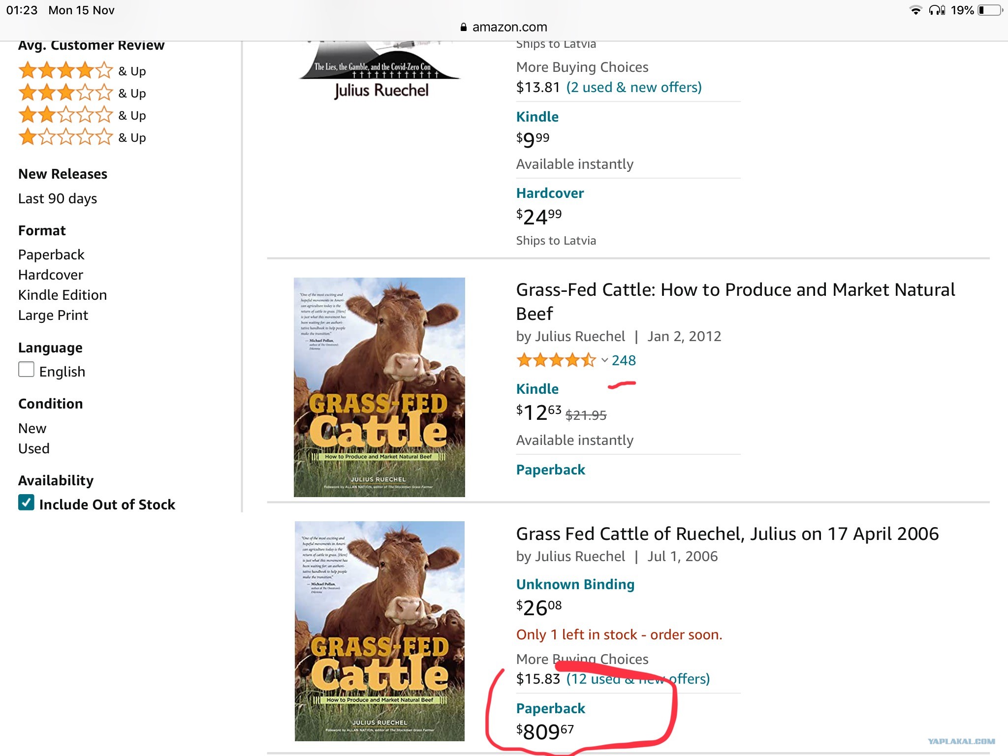Tap the Only 1 left in stock notice

click(x=619, y=634)
